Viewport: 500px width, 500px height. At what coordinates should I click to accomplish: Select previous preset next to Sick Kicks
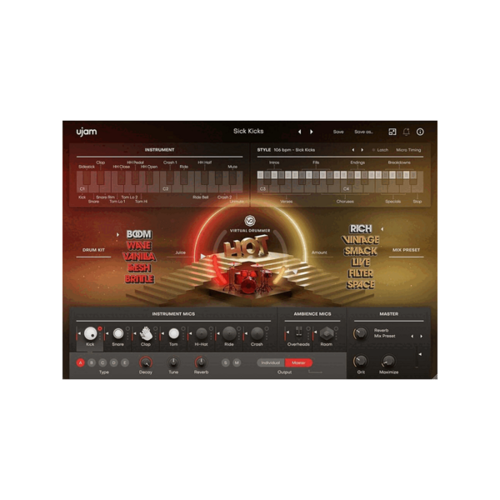299,132
